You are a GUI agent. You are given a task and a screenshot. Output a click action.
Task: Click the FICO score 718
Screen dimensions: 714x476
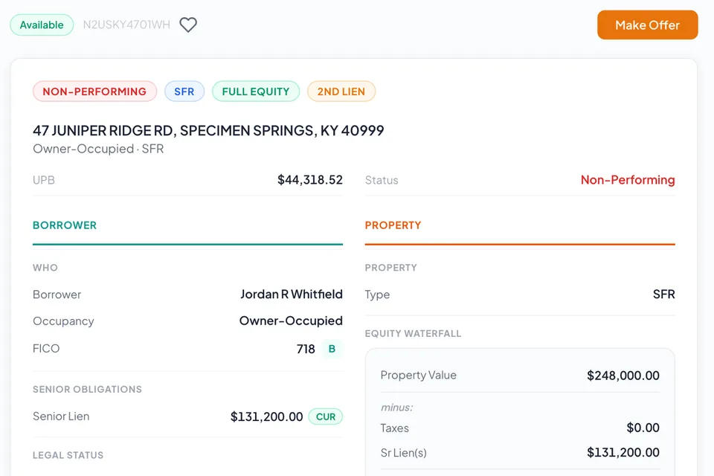click(x=306, y=349)
